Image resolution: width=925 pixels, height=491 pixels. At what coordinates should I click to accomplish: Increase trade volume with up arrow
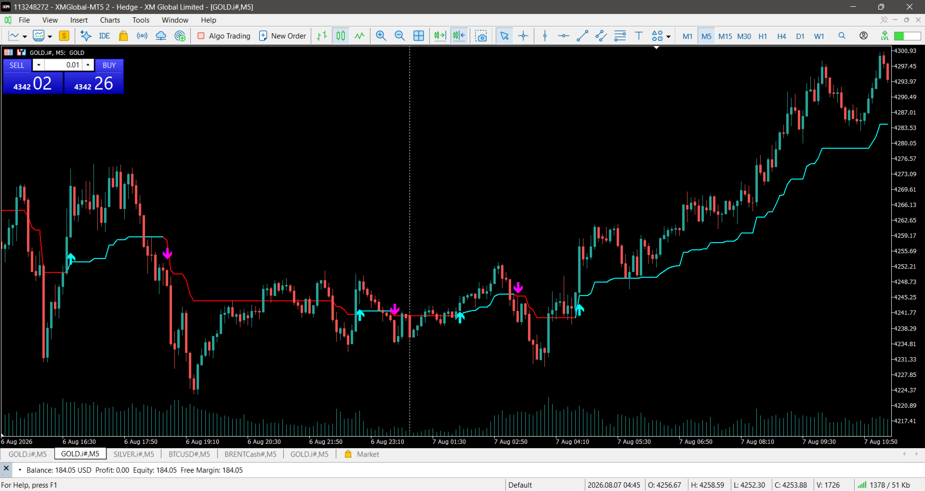point(88,65)
